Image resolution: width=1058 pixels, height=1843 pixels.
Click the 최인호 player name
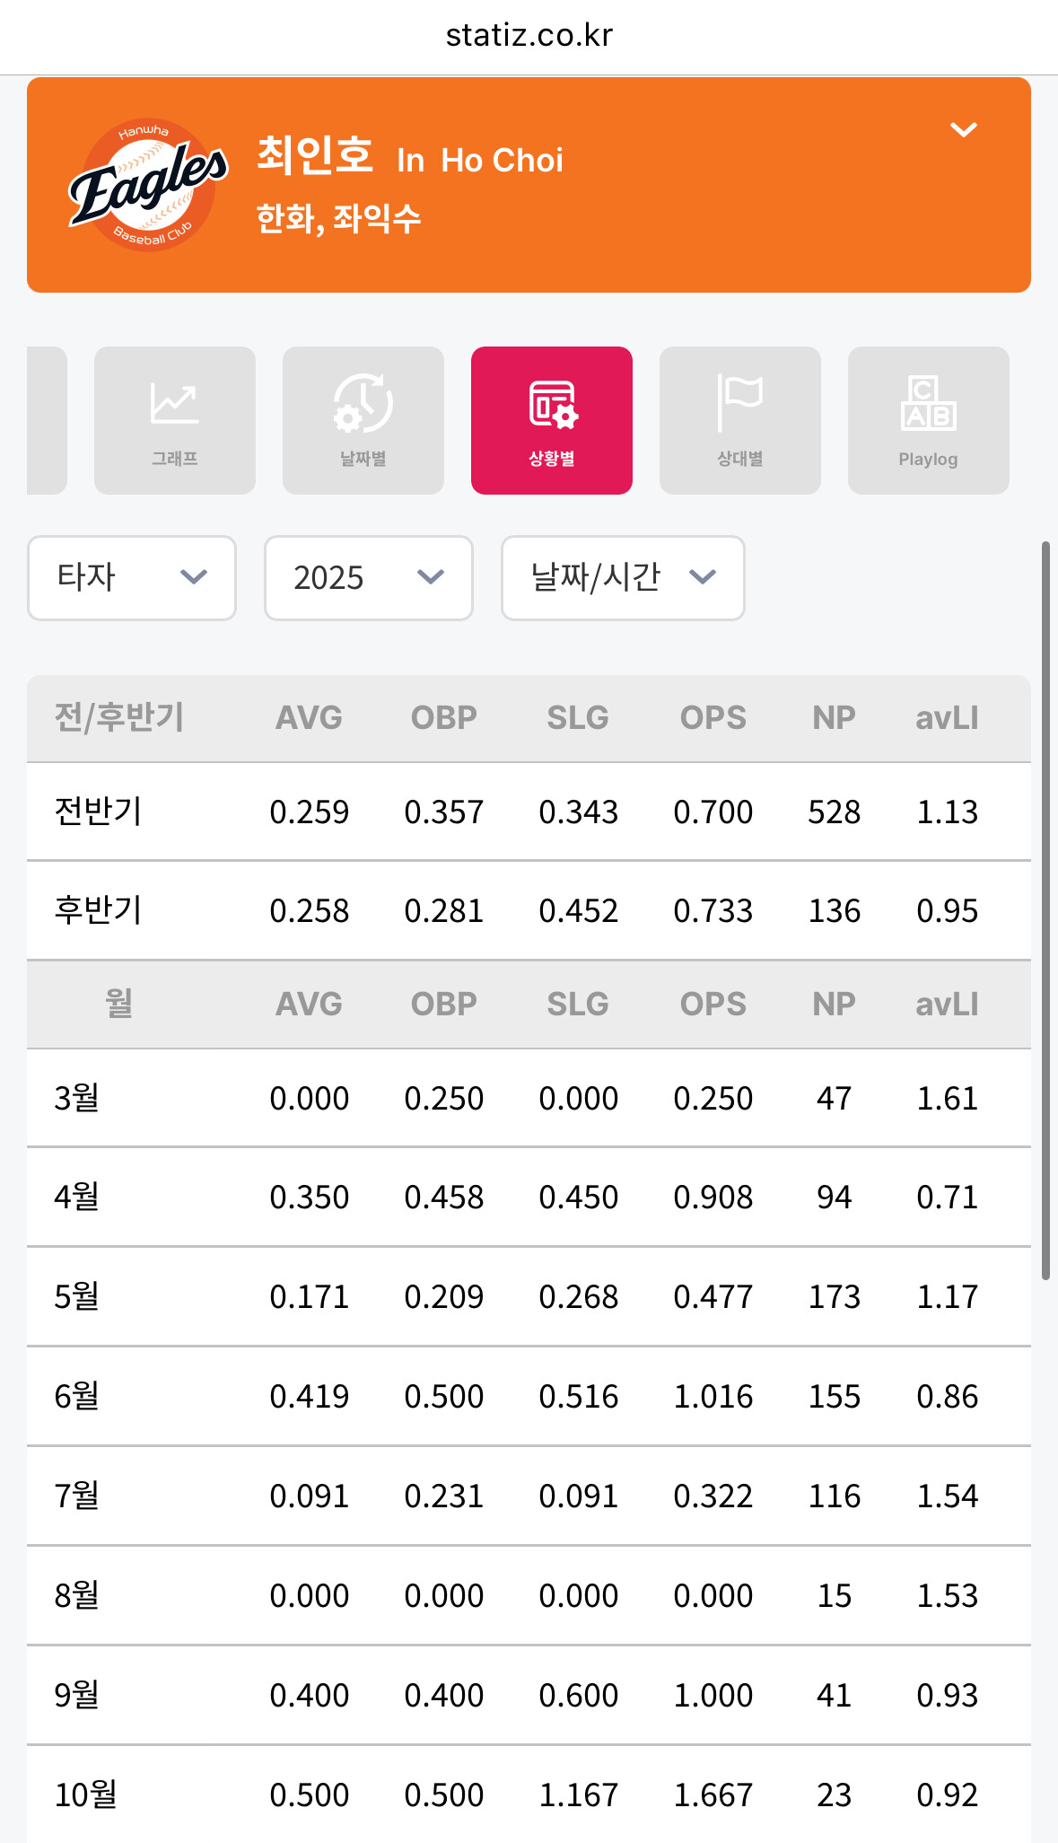[315, 155]
